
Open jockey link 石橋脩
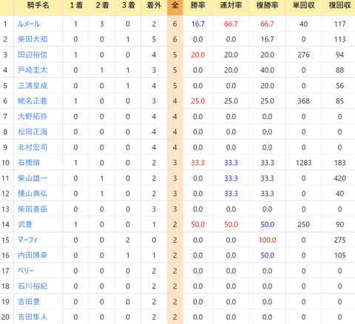pos(29,163)
